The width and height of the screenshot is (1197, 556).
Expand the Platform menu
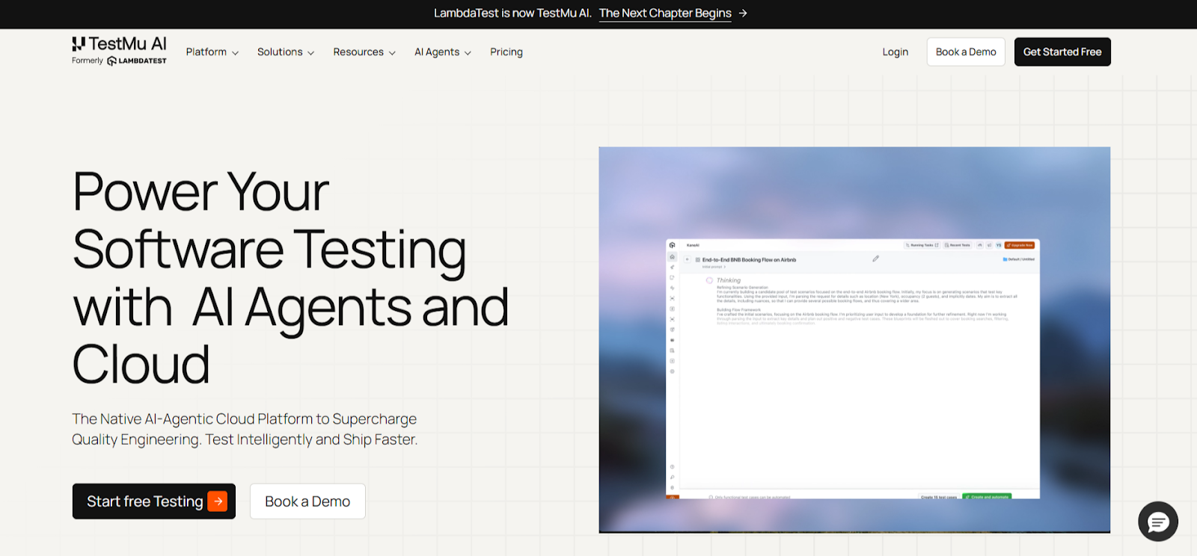coord(212,52)
